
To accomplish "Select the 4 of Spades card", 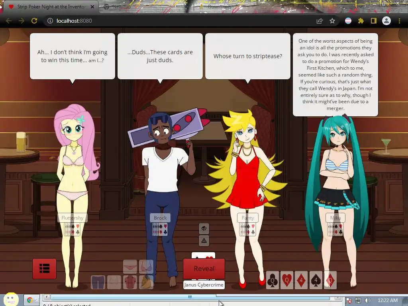I will (316, 280).
